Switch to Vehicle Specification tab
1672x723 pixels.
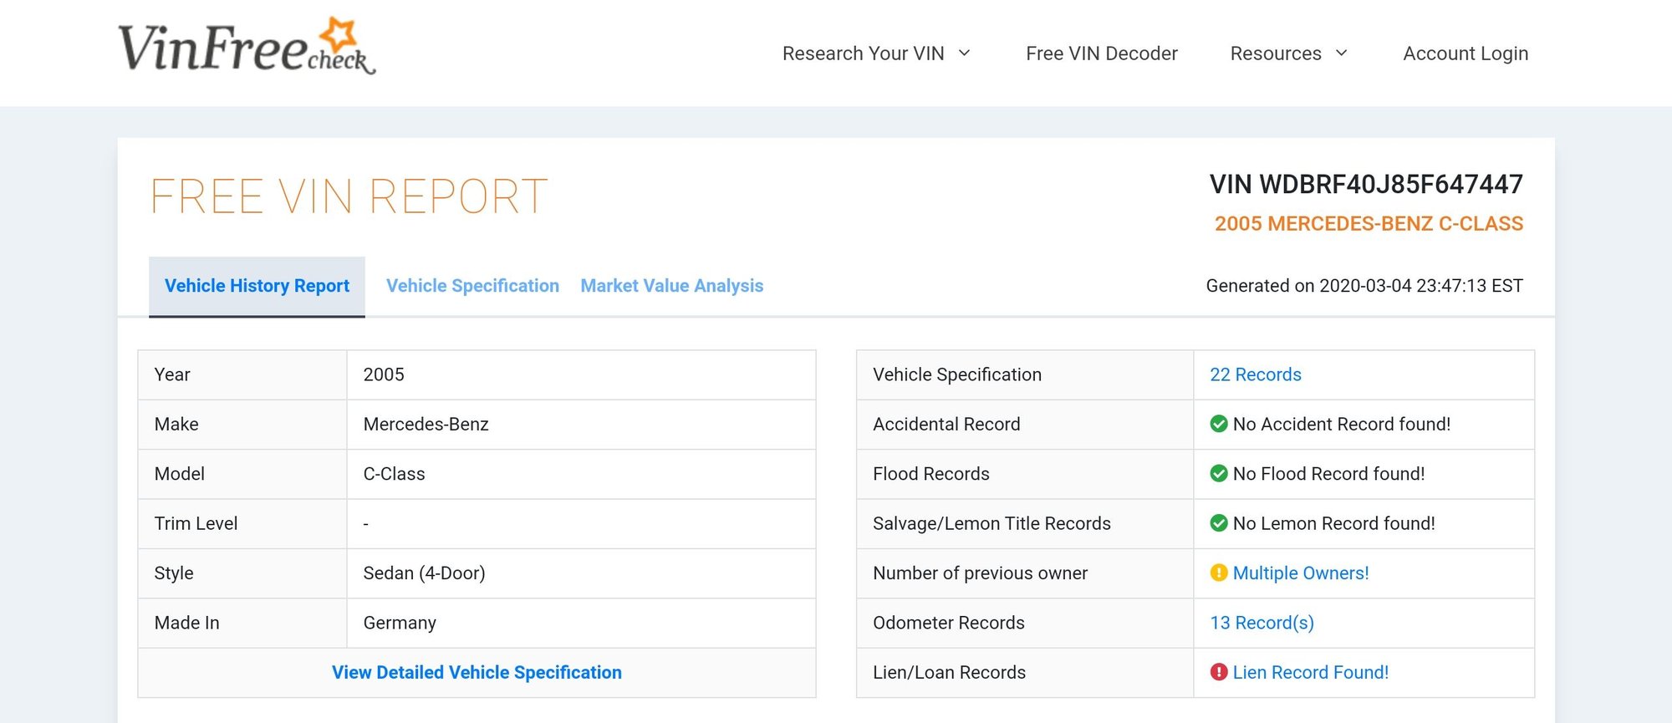coord(472,286)
